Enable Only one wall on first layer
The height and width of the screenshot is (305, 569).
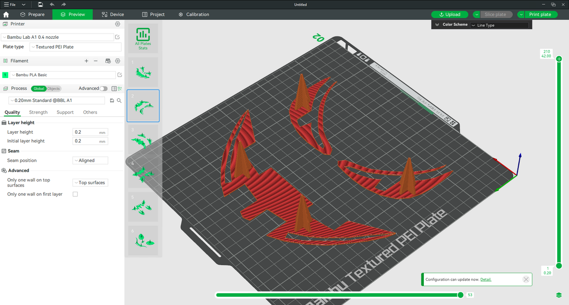(75, 194)
